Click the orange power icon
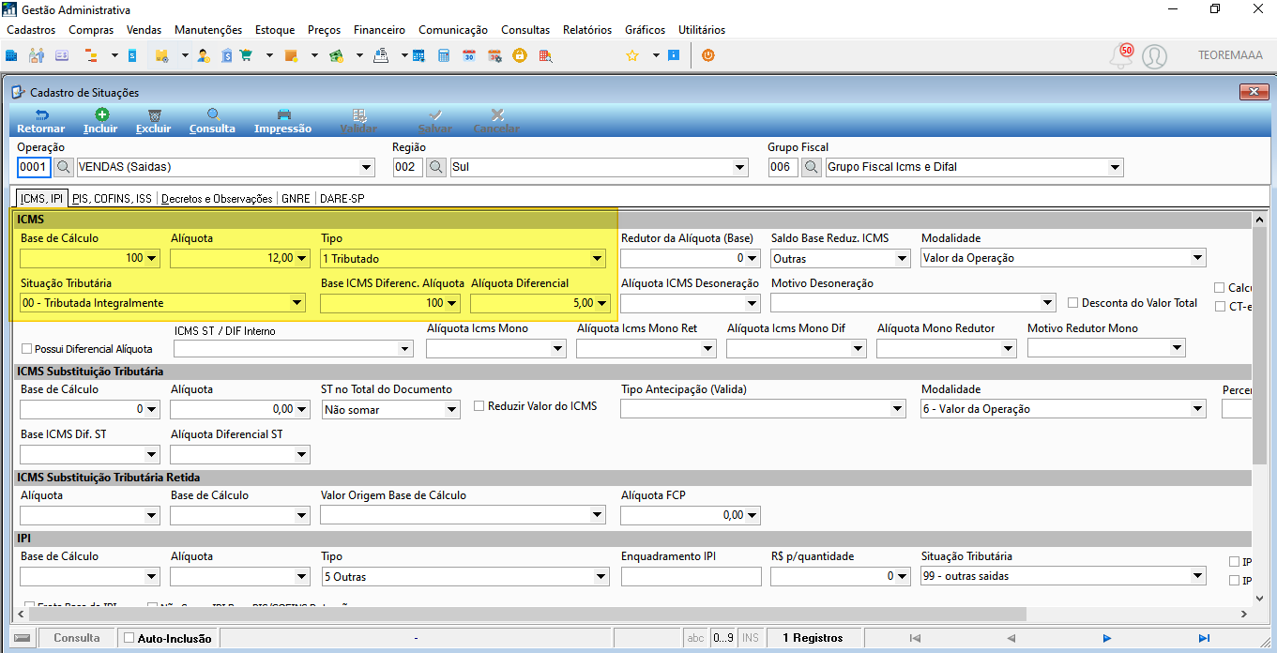The width and height of the screenshot is (1277, 653). 707,55
